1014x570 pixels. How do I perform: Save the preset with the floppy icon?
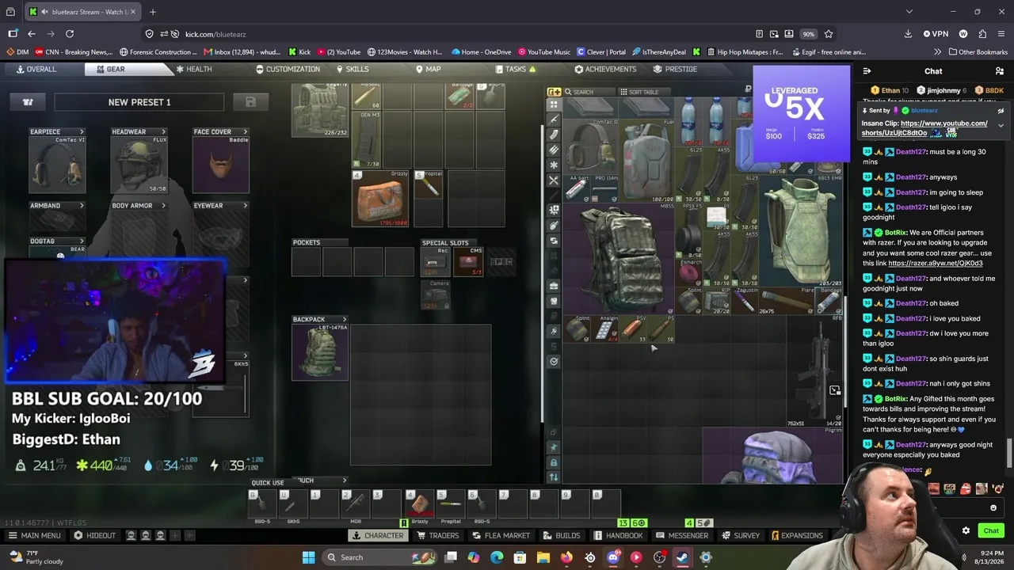(250, 102)
